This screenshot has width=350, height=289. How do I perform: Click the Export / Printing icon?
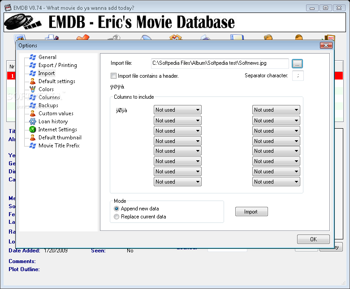[33, 65]
